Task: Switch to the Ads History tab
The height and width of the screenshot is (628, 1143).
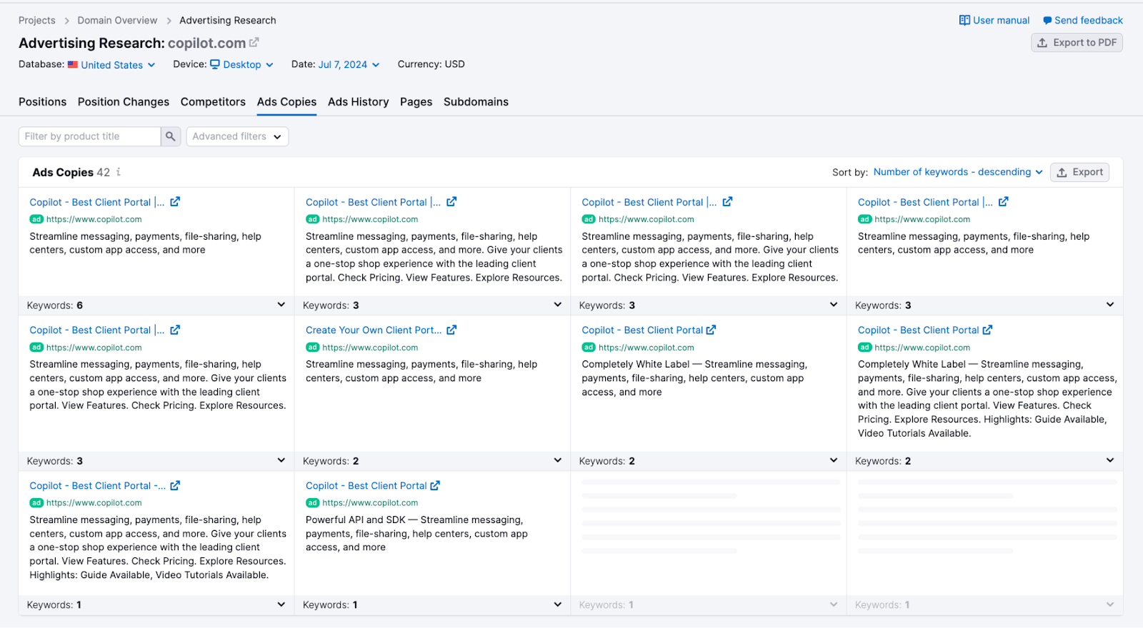Action: 358,102
